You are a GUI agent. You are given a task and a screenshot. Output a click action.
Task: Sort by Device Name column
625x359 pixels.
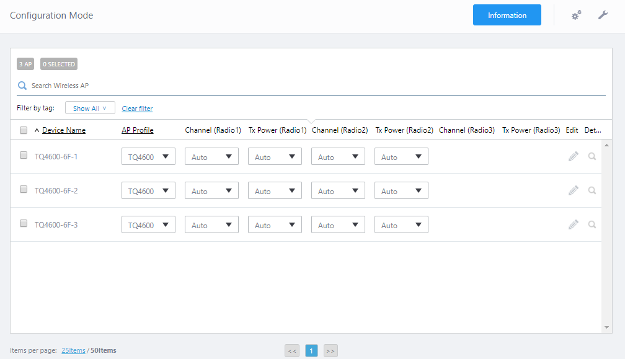tap(64, 130)
